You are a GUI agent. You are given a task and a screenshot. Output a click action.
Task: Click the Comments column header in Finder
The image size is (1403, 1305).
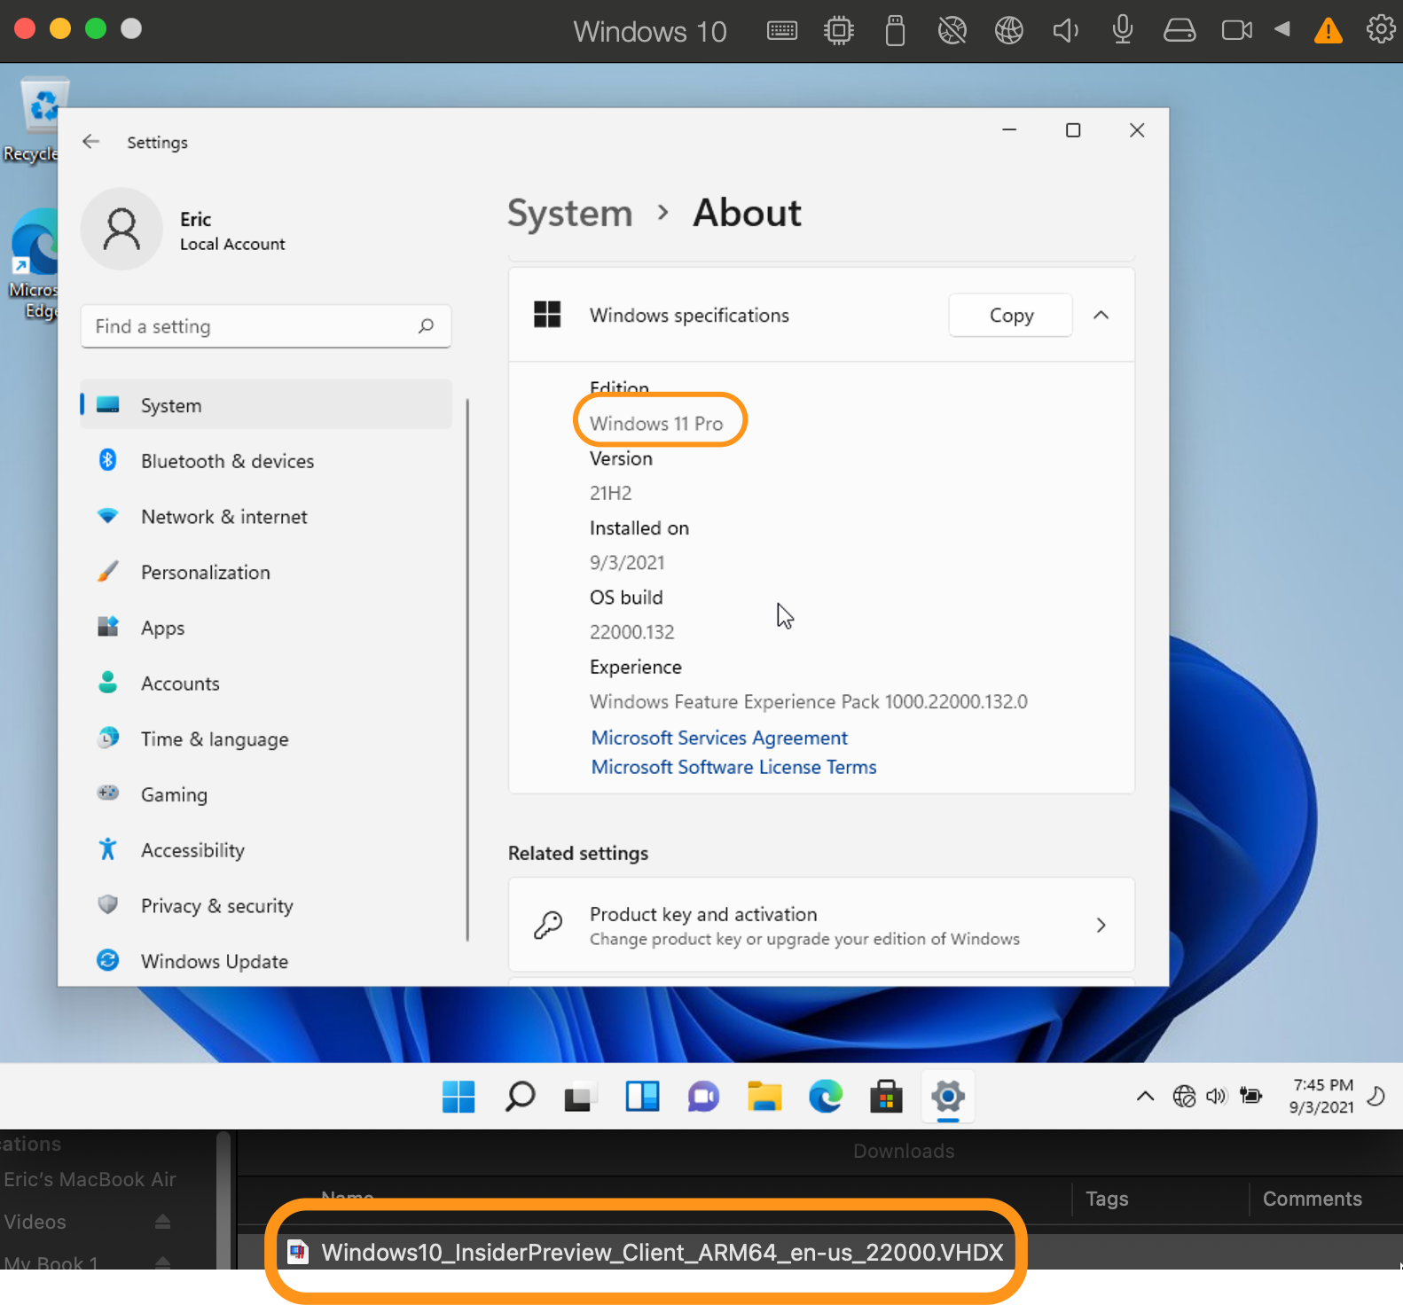[1312, 1199]
